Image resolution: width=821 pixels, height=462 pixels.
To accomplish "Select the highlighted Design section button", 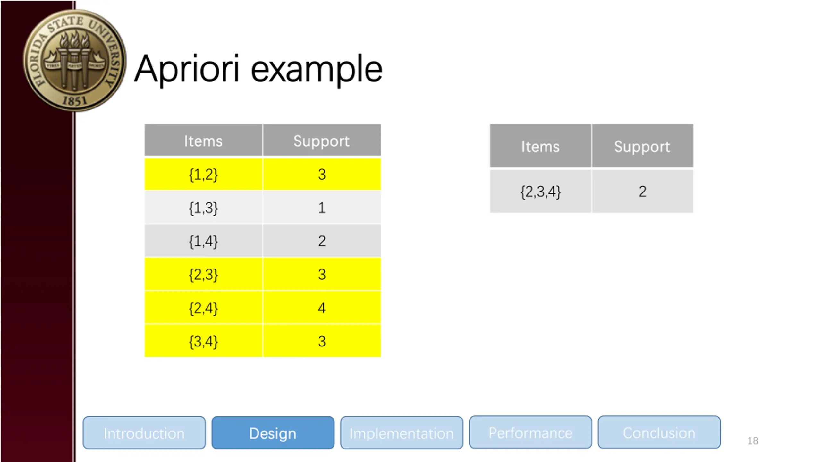I will [273, 433].
